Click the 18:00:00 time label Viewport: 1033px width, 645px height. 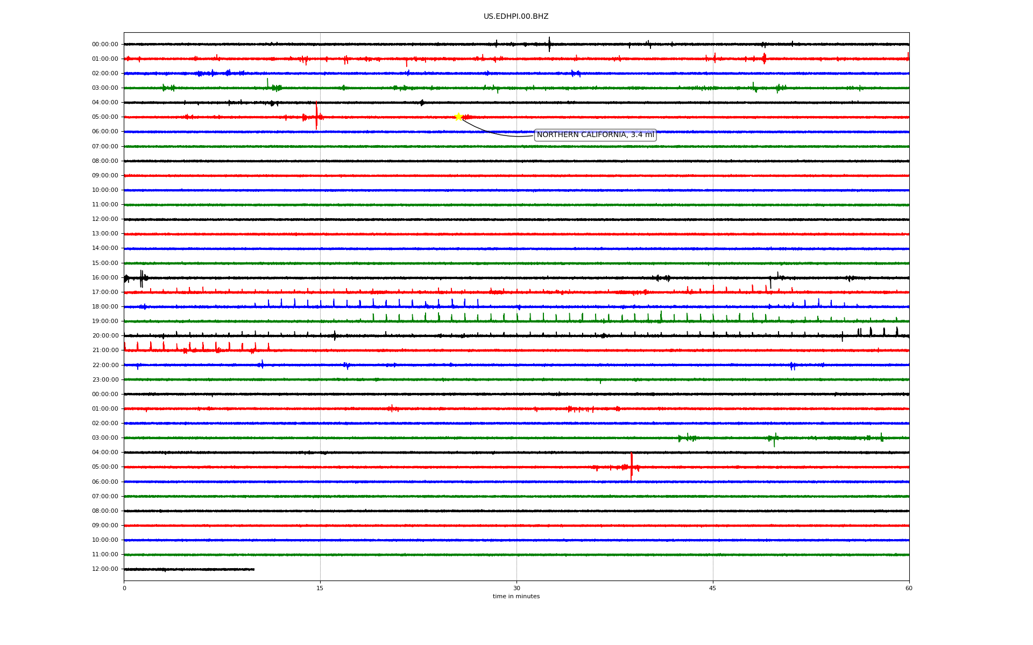click(x=105, y=307)
